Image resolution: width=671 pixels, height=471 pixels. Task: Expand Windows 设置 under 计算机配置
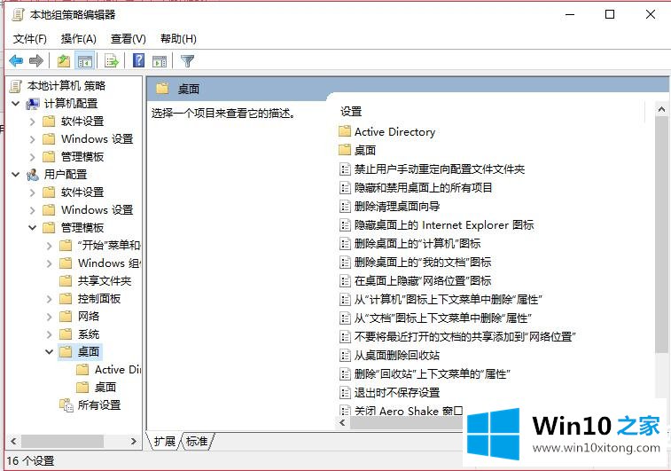(x=33, y=139)
